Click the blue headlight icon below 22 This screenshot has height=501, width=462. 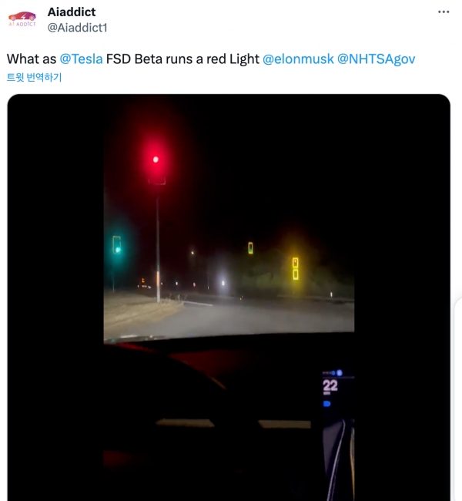pos(326,404)
